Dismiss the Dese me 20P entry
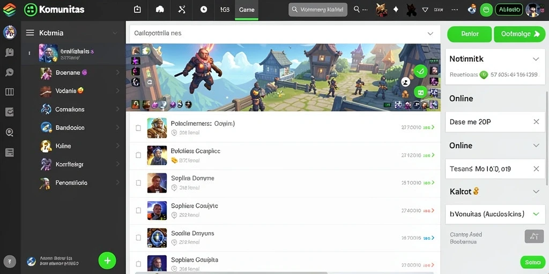 536,121
